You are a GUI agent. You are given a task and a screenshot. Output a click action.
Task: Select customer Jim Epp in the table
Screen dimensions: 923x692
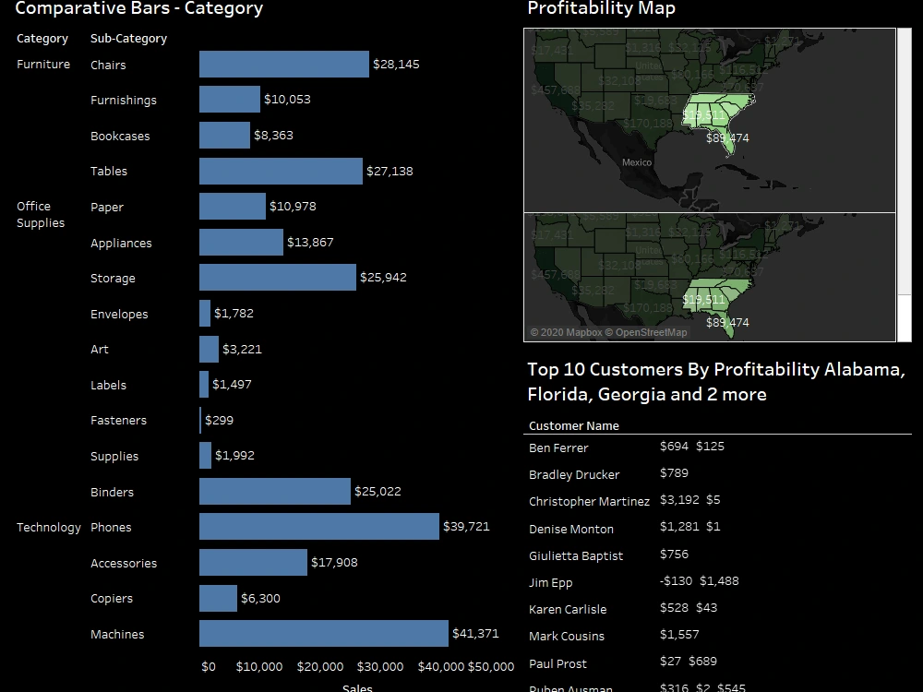[x=551, y=582]
